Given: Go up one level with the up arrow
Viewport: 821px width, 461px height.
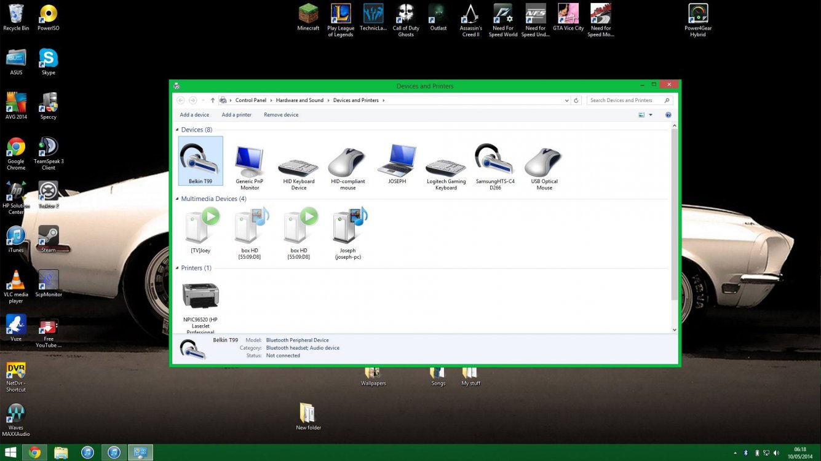Looking at the screenshot, I should [213, 100].
